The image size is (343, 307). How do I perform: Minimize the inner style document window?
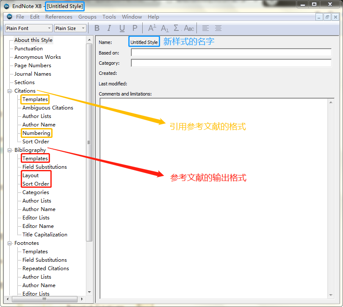tap(319, 17)
